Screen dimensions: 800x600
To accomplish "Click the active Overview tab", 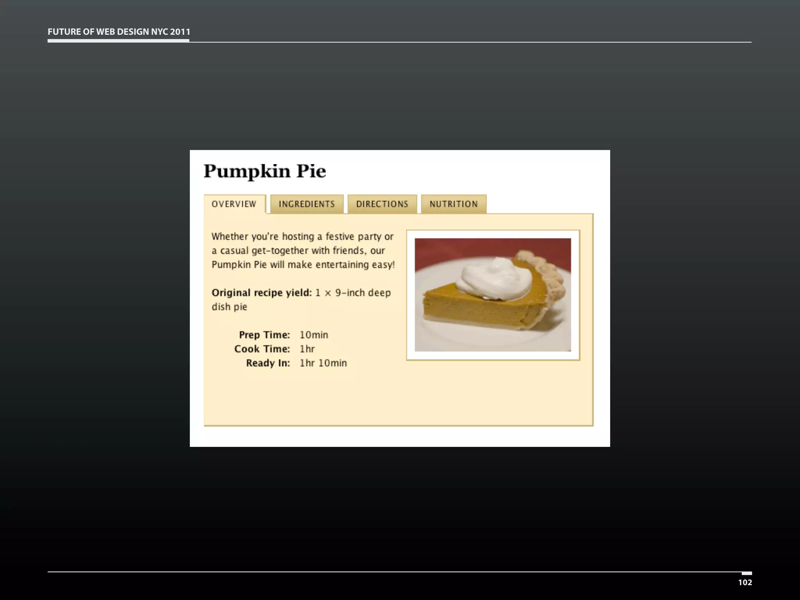I will (234, 204).
